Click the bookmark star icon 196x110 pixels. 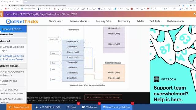coord(183,5)
